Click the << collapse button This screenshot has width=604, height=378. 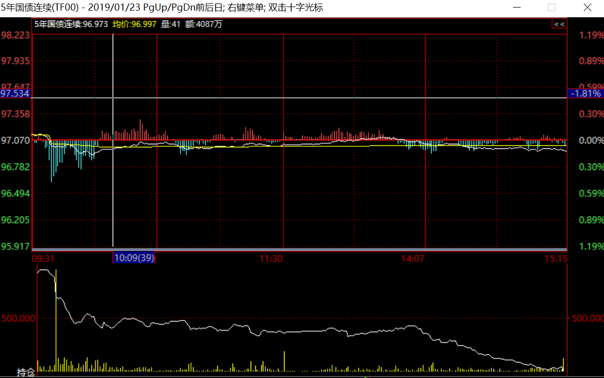[559, 24]
